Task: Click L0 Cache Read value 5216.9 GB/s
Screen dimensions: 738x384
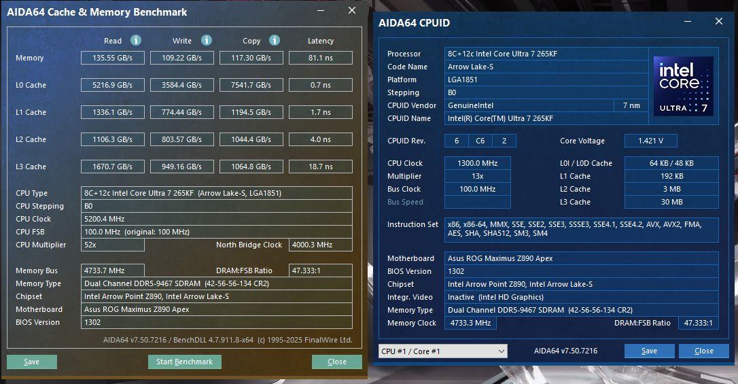Action: click(x=113, y=85)
